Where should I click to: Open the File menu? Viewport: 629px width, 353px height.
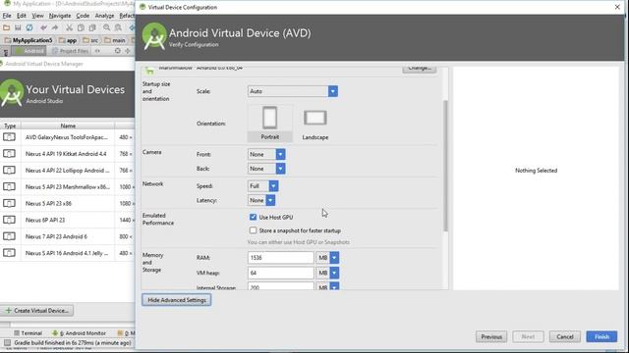point(7,16)
